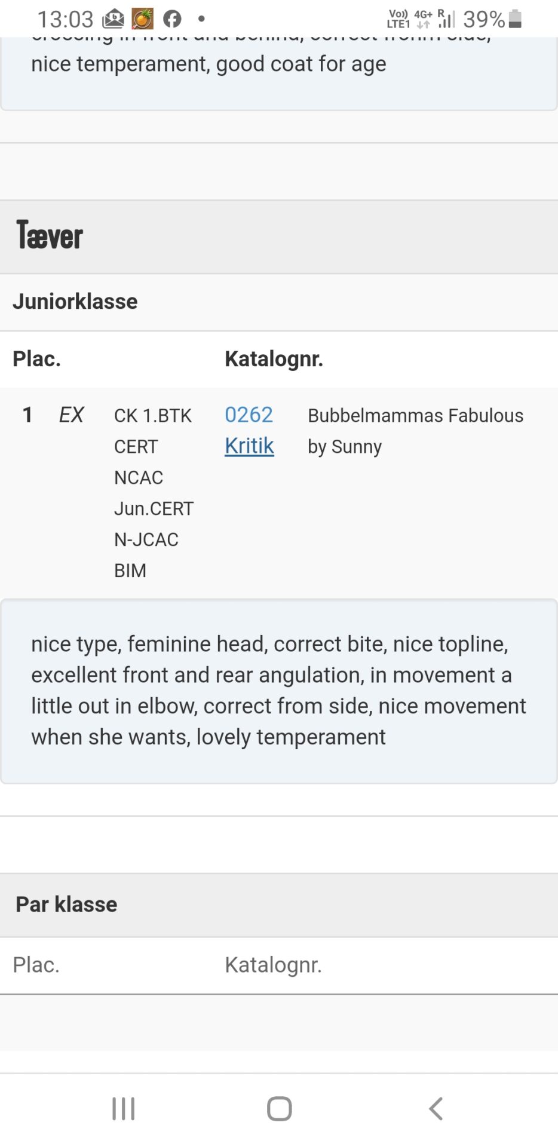Tap the EX rating text
The height and width of the screenshot is (1147, 558).
[71, 415]
